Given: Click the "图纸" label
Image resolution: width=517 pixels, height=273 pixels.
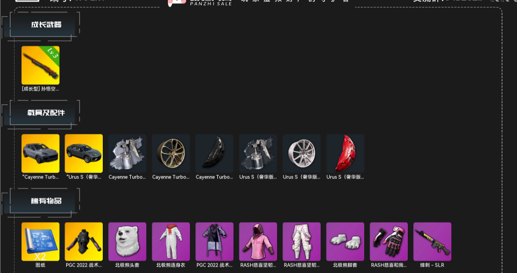Looking at the screenshot, I should point(40,265).
